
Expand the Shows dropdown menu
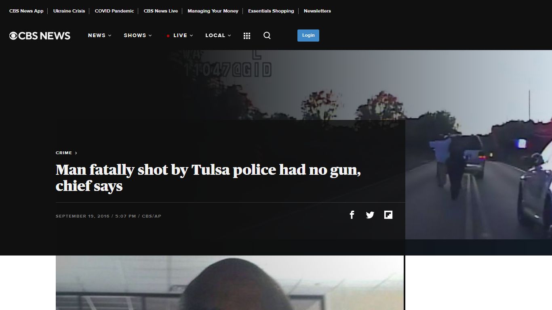(x=138, y=36)
